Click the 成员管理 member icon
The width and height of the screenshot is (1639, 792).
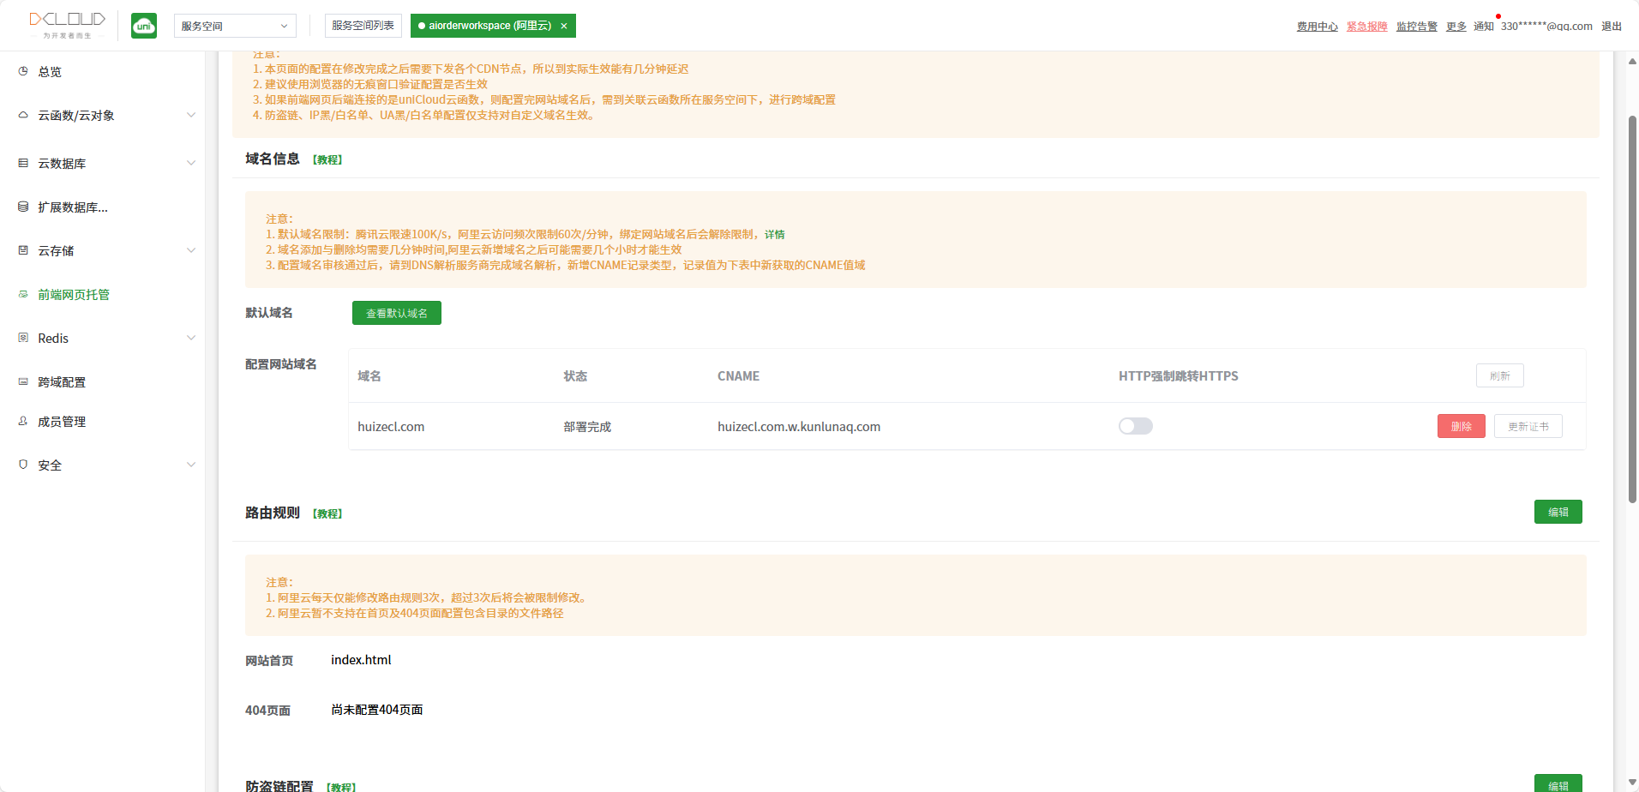coord(23,421)
